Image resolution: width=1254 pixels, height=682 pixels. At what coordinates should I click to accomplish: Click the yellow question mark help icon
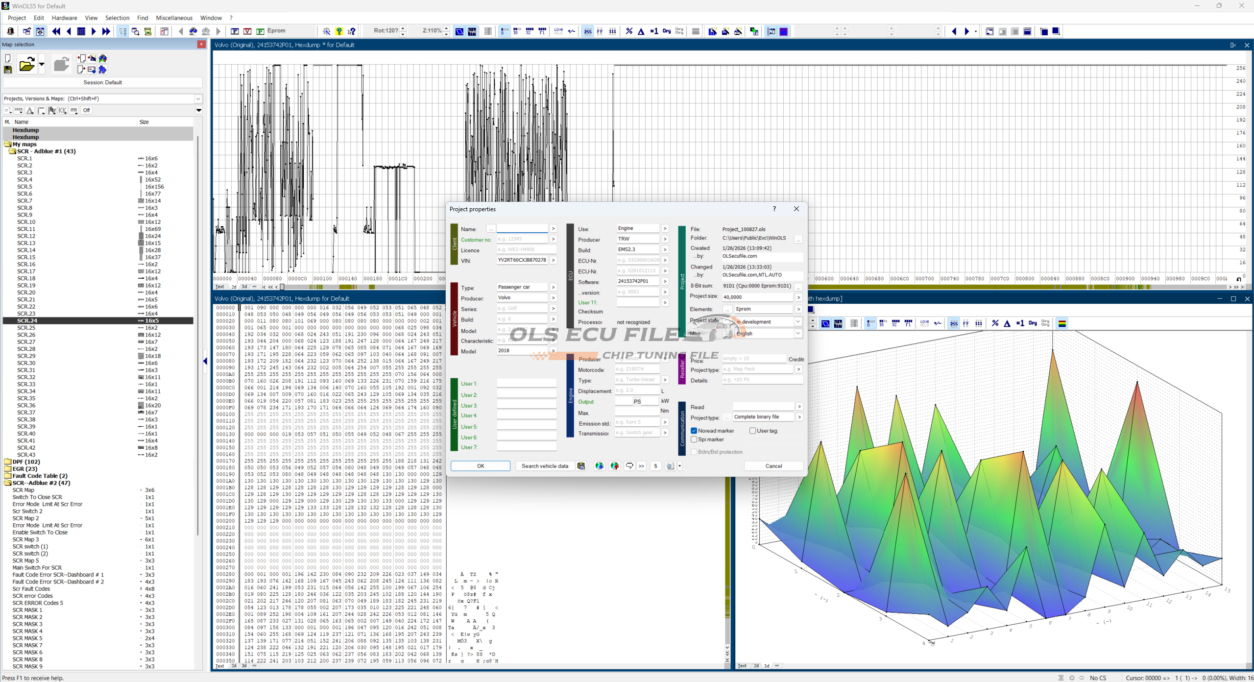(x=339, y=31)
